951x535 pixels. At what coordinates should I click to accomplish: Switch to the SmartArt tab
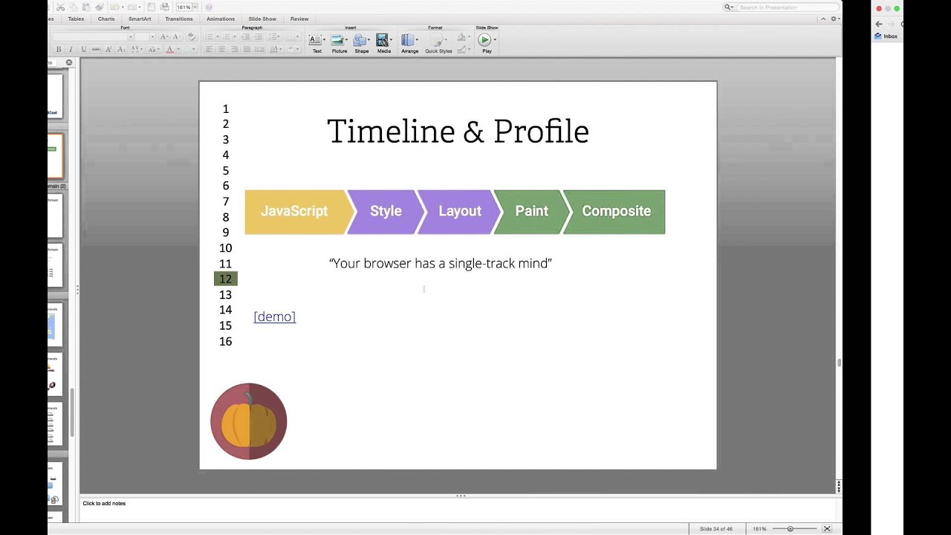pos(140,19)
